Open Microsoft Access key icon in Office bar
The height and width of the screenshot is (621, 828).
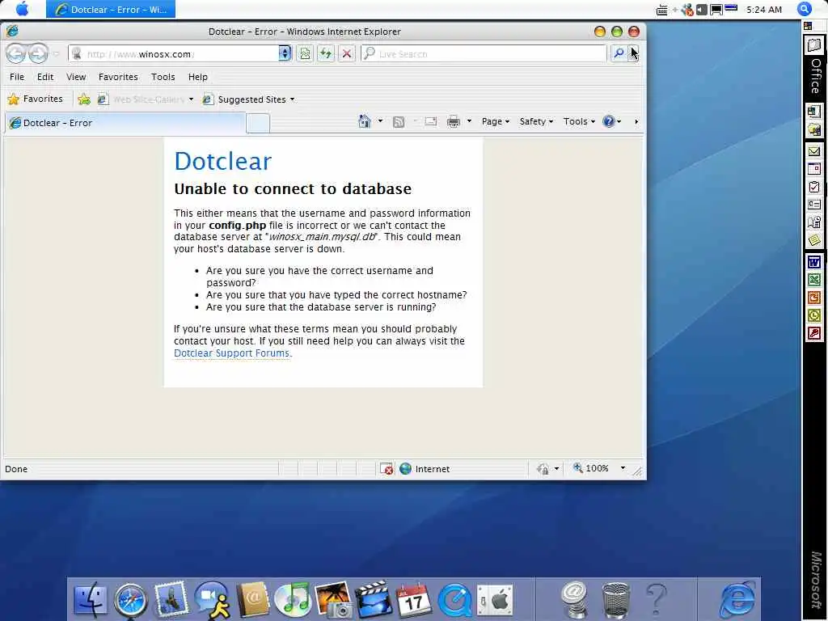(x=813, y=333)
